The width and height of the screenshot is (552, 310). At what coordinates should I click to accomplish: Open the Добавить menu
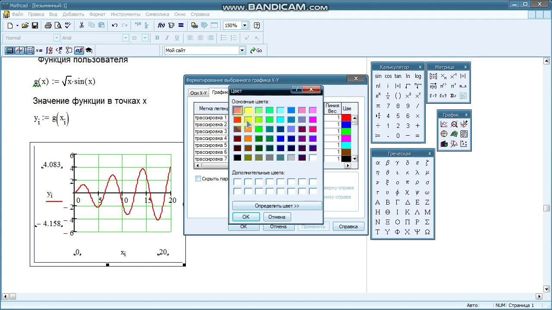point(73,14)
